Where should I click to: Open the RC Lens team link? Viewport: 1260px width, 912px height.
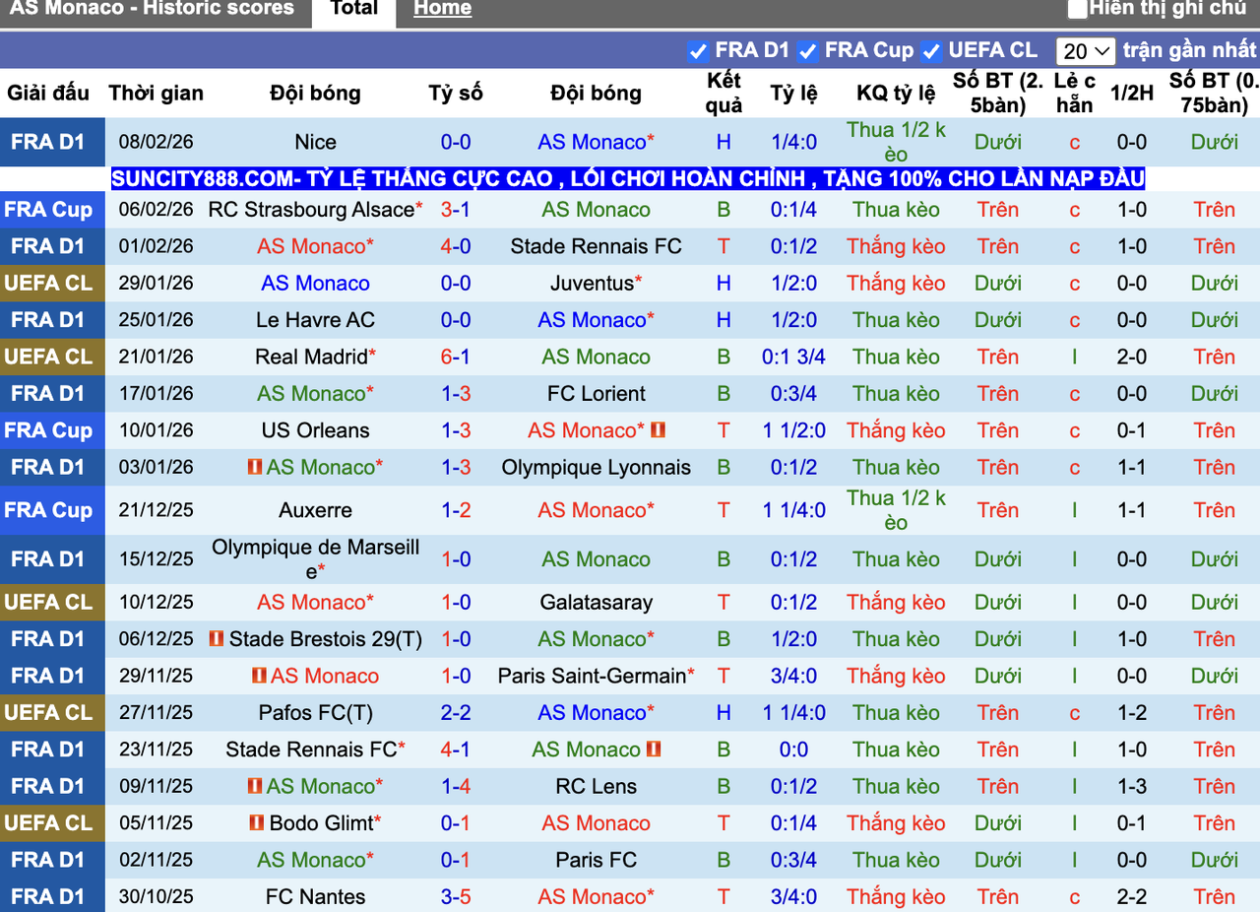(596, 787)
